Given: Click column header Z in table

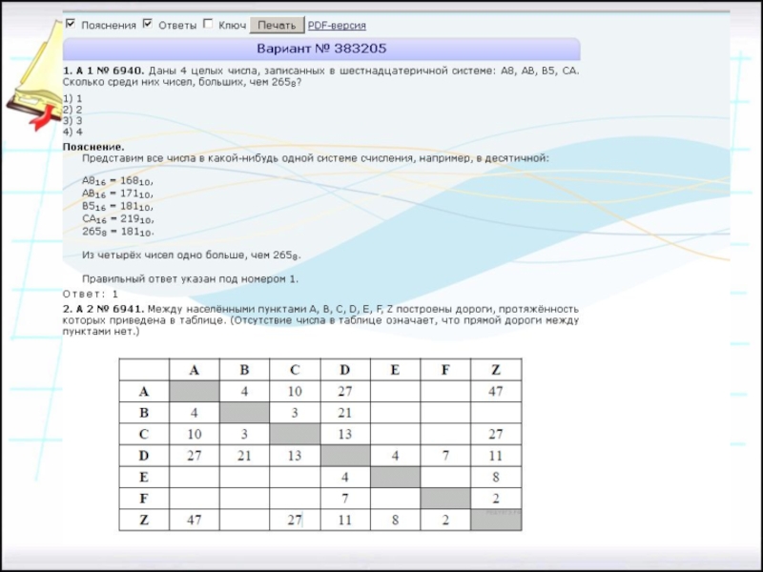Looking at the screenshot, I should [x=496, y=370].
